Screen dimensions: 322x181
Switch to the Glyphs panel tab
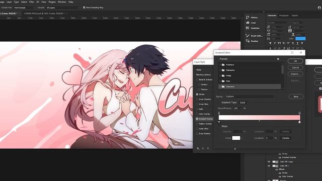(295, 16)
